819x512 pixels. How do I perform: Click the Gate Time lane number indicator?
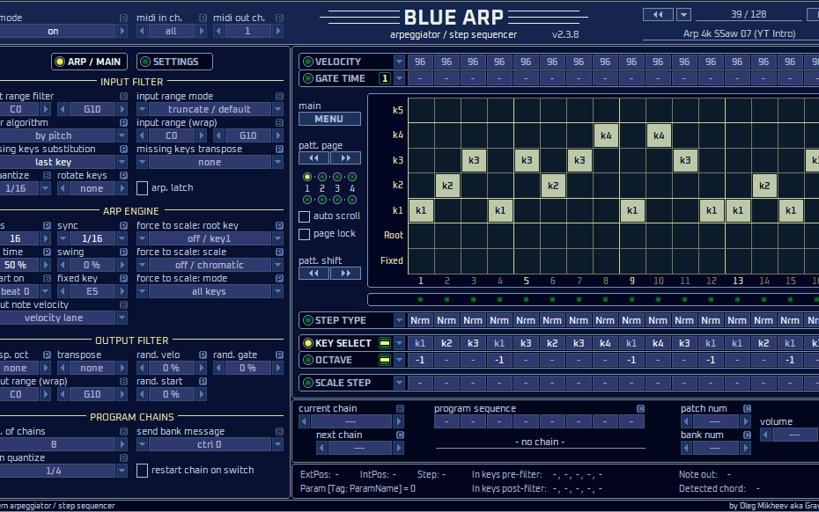pyautogui.click(x=385, y=78)
